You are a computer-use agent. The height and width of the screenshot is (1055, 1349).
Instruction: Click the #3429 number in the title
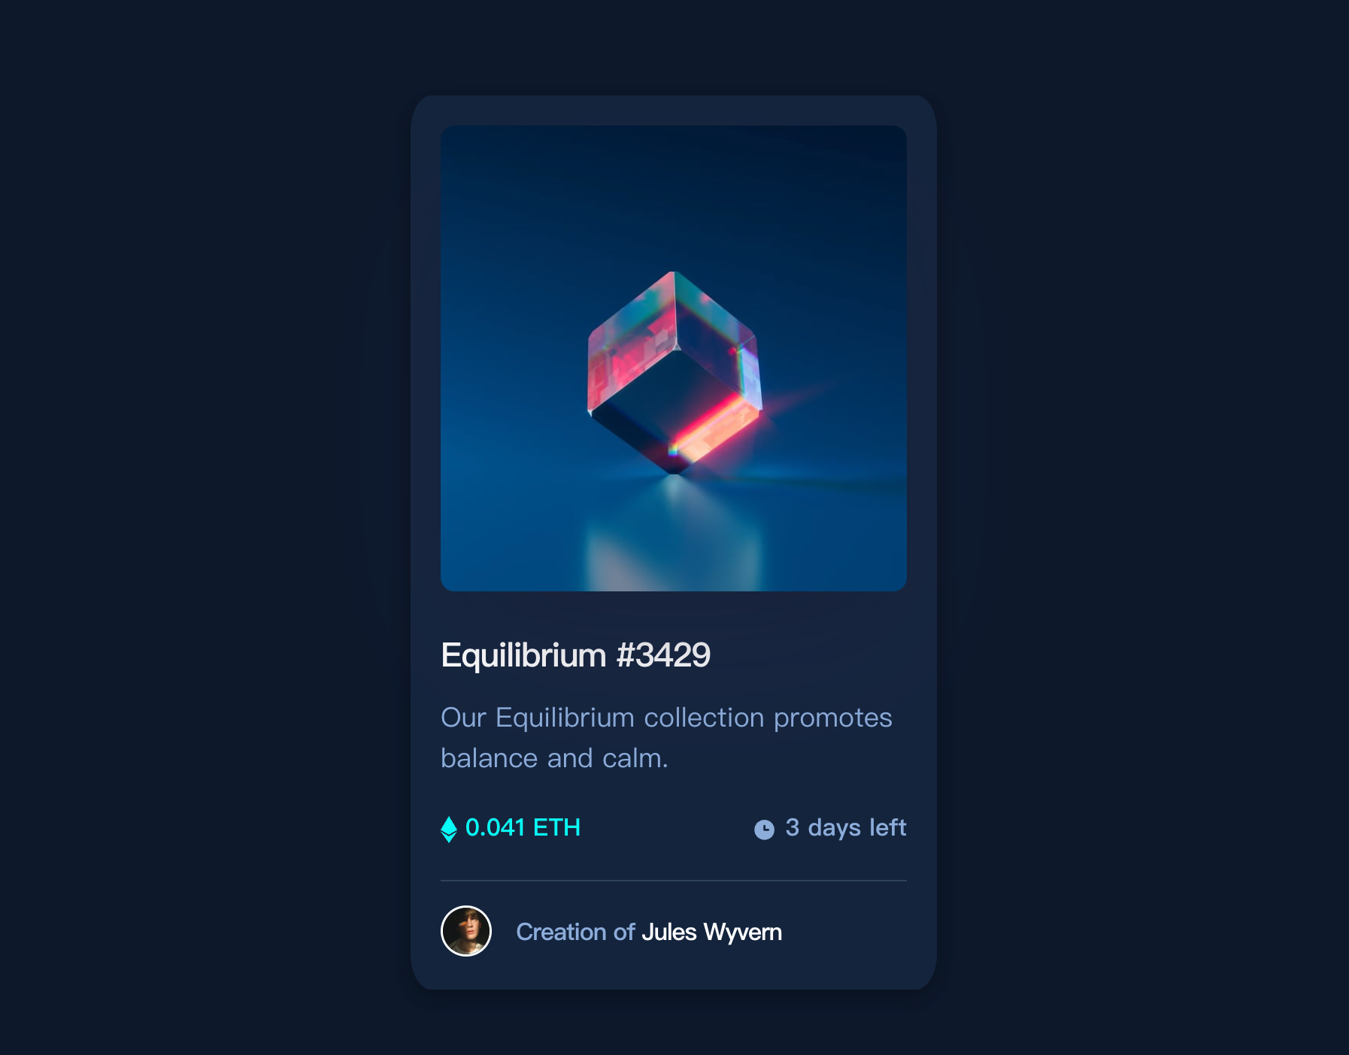click(x=663, y=655)
